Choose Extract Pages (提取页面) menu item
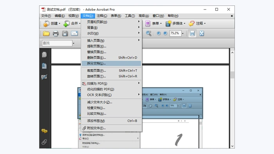The height and width of the screenshot is (154, 274). point(111,46)
